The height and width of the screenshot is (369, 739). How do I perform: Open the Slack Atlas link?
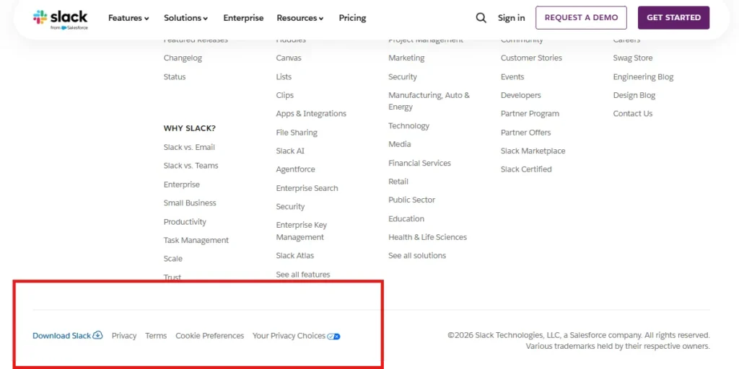pyautogui.click(x=295, y=256)
